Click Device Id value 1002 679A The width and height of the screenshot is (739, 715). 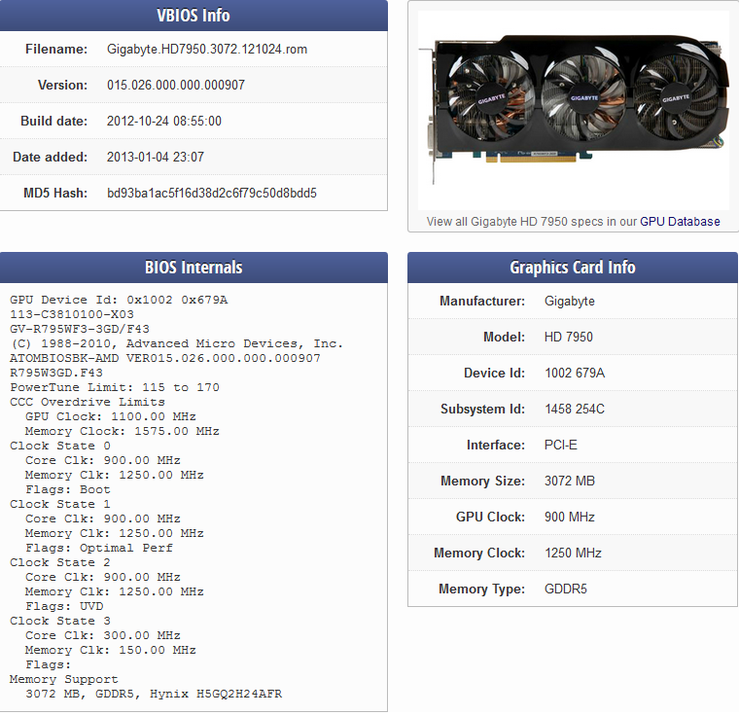click(575, 373)
